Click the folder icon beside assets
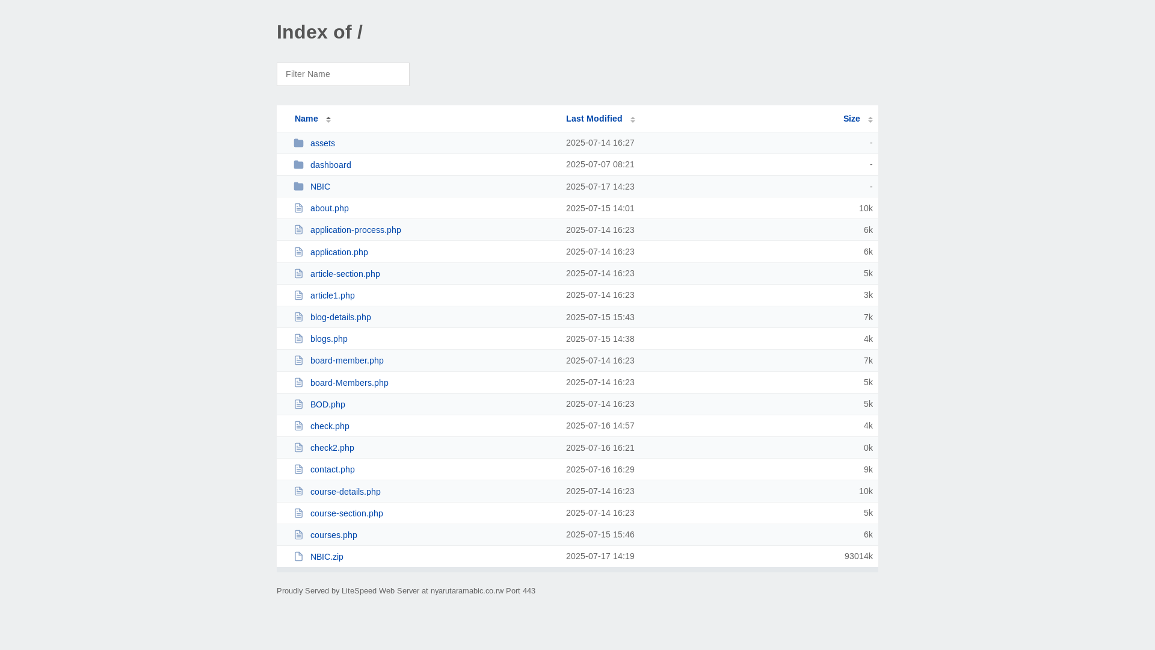 point(298,143)
